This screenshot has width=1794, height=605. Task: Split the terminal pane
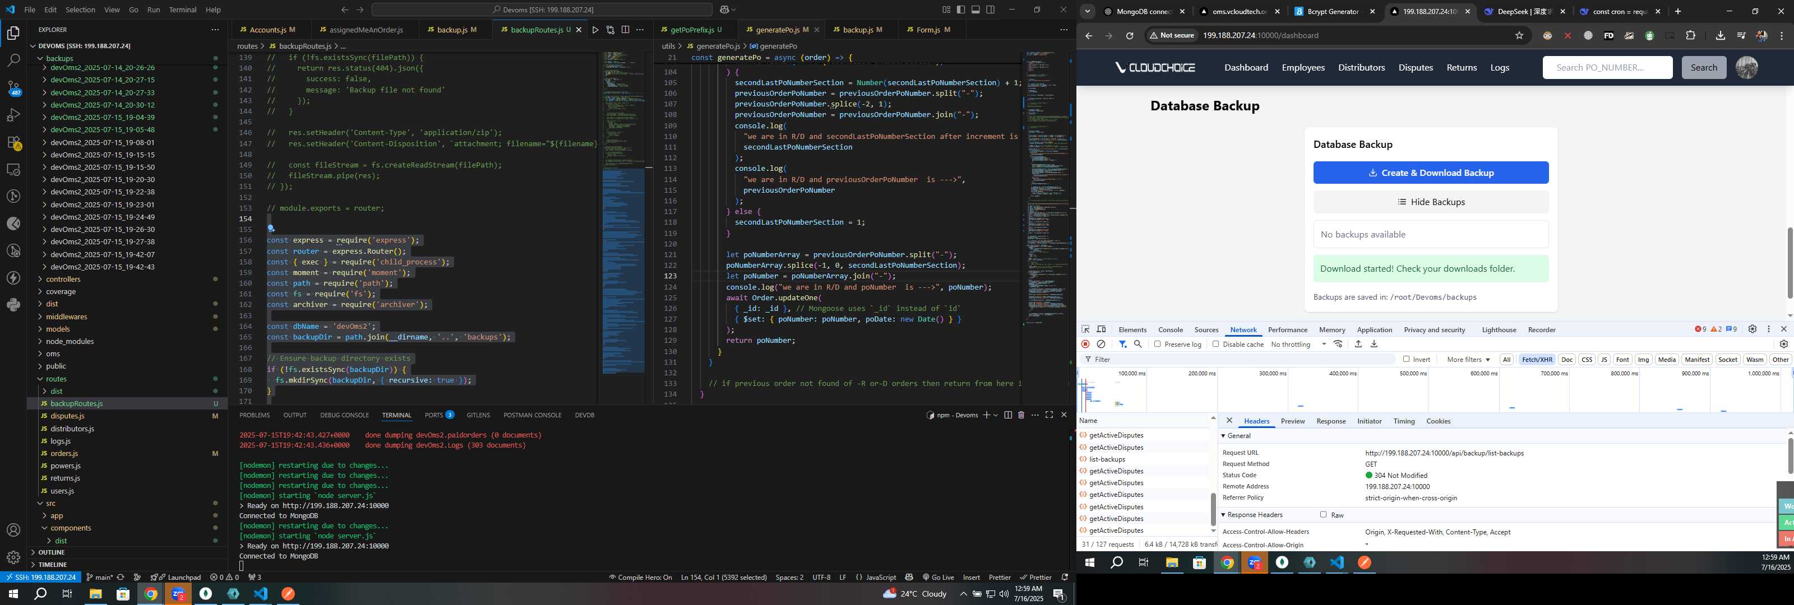point(1008,415)
